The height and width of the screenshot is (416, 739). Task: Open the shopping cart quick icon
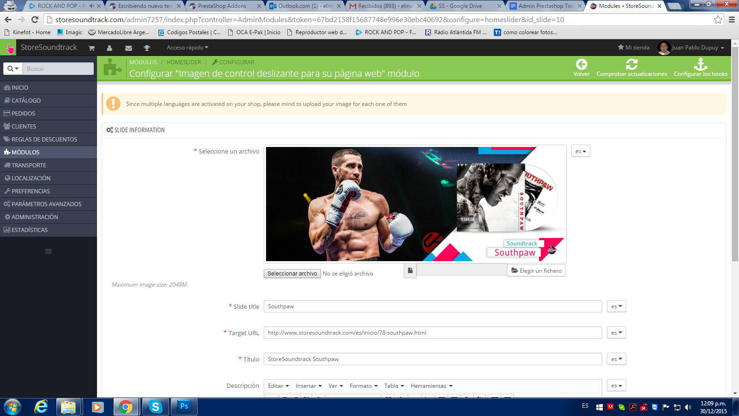(x=91, y=48)
